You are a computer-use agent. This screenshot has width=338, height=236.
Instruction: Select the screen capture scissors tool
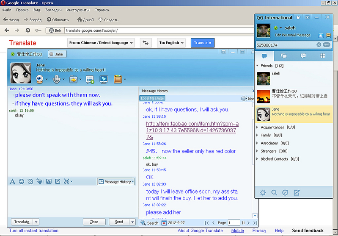(x=66, y=181)
